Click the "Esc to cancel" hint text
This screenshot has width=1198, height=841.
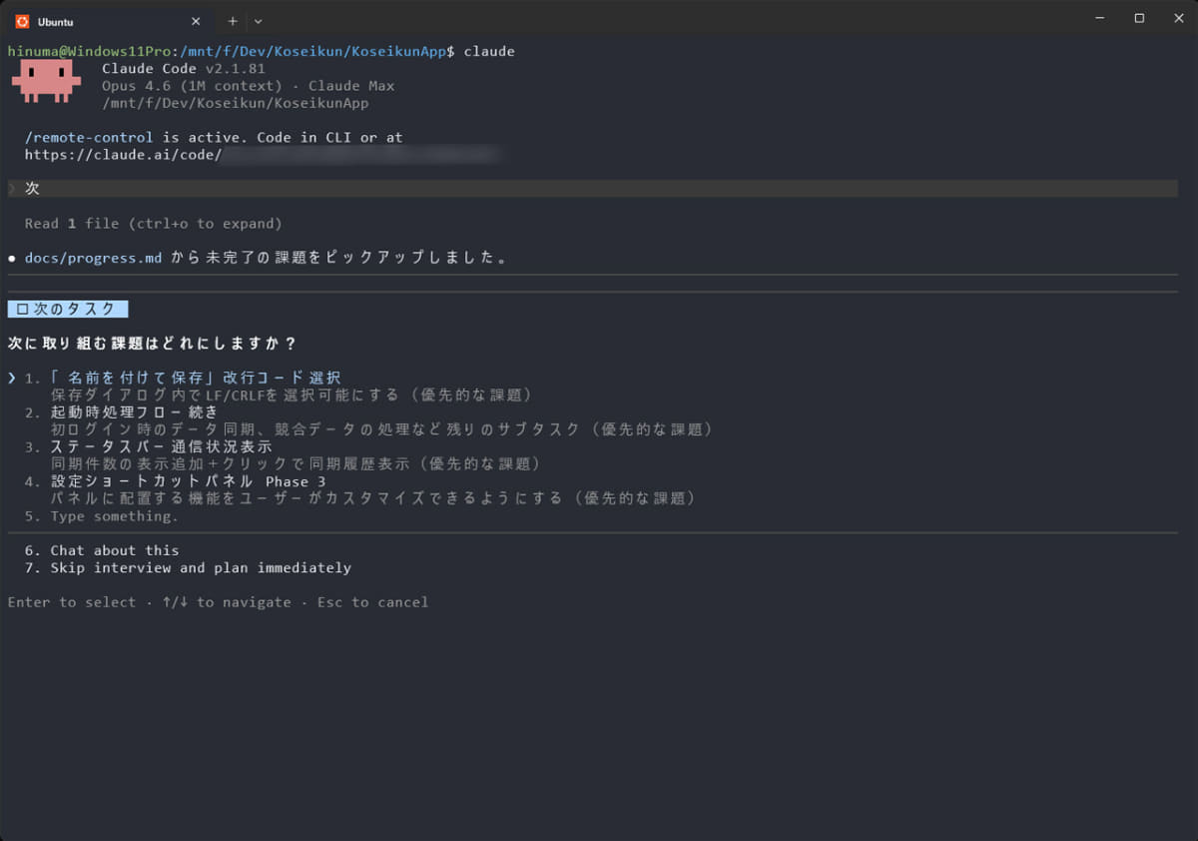coord(373,601)
